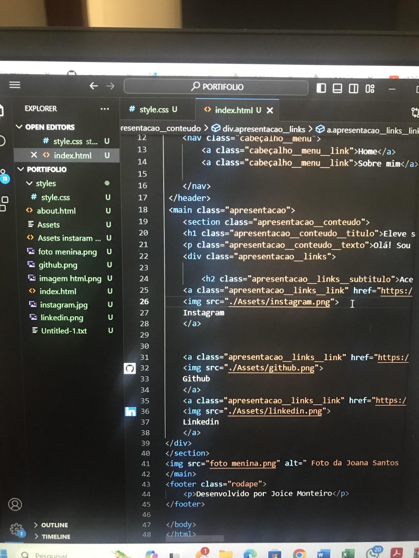Open Google Chrome from the taskbar
The height and width of the screenshot is (558, 419).
[x=299, y=554]
